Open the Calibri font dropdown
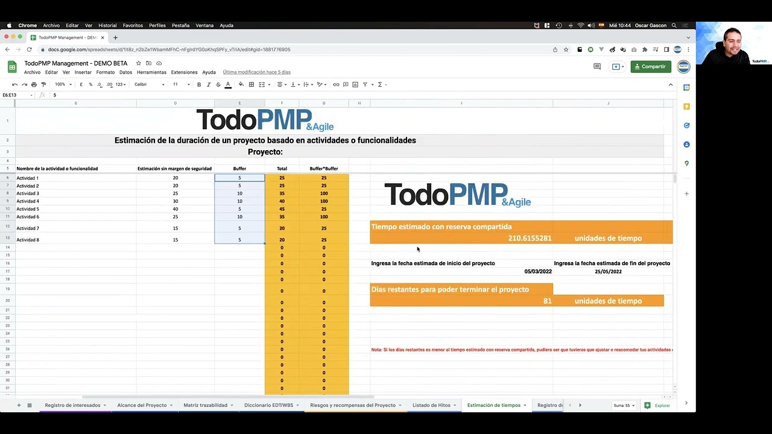This screenshot has height=434, width=772. click(x=150, y=84)
